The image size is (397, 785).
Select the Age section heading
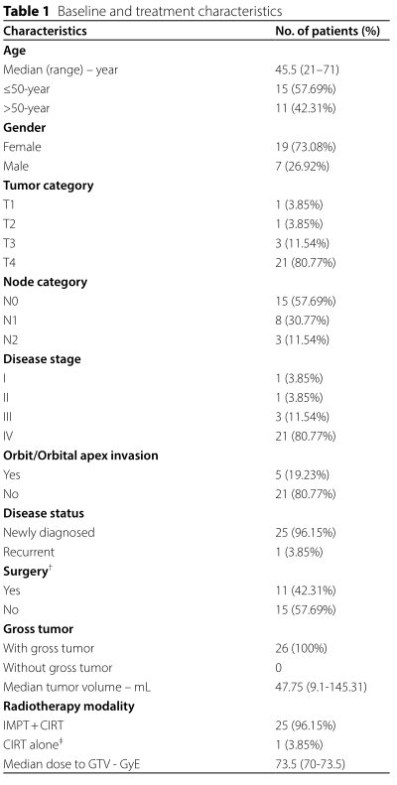14,51
